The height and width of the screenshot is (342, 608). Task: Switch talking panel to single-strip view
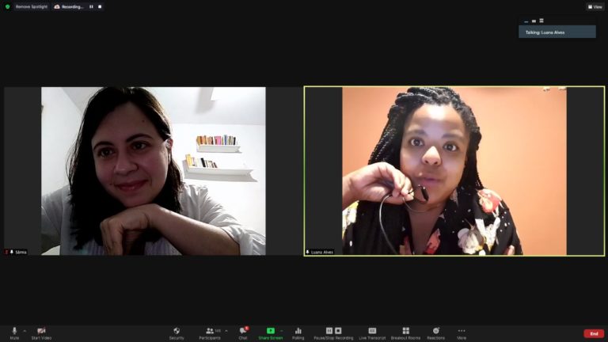click(x=534, y=21)
